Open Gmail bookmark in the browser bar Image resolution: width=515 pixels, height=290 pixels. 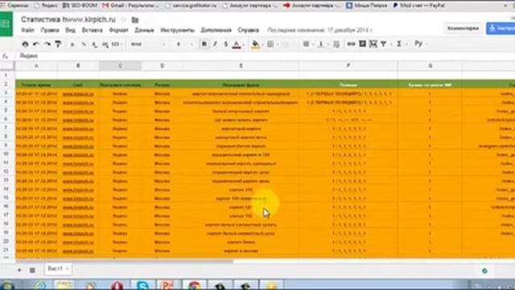click(x=130, y=6)
